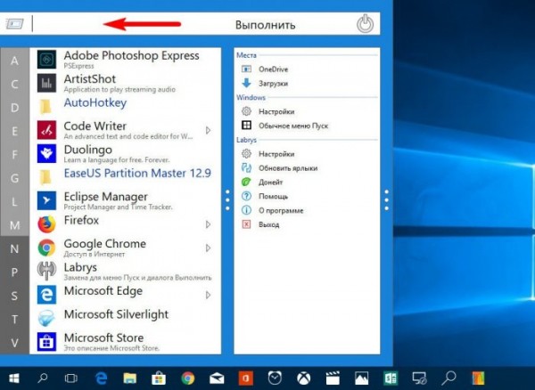The width and height of the screenshot is (535, 390).
Task: Launch ArtistShot from the app list
Action: point(125,83)
